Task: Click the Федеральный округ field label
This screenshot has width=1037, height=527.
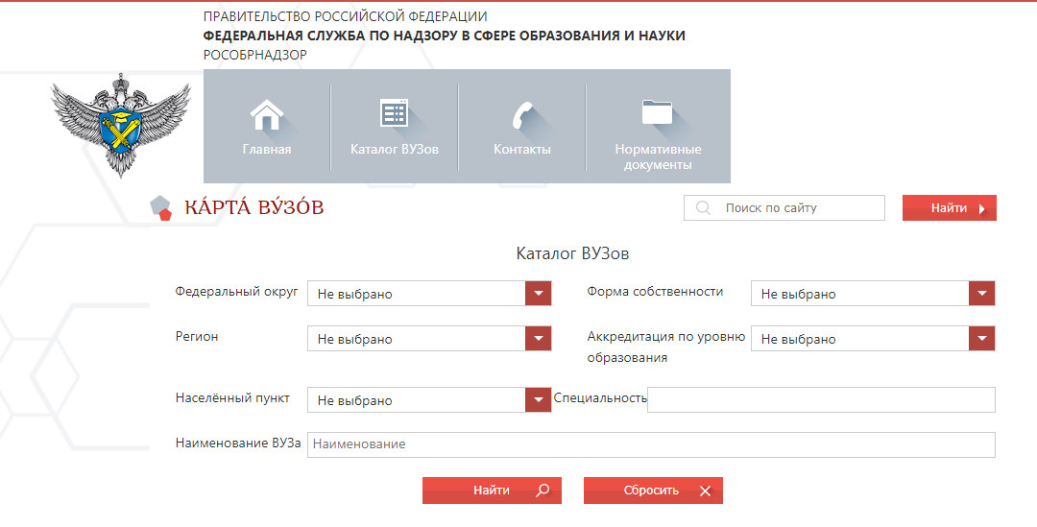Action: coord(237,292)
